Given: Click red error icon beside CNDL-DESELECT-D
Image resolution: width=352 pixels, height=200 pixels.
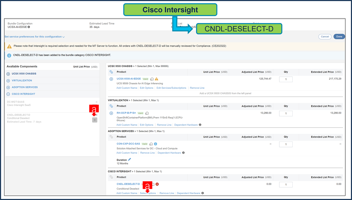Looking at the screenshot, I should [x=157, y=184].
